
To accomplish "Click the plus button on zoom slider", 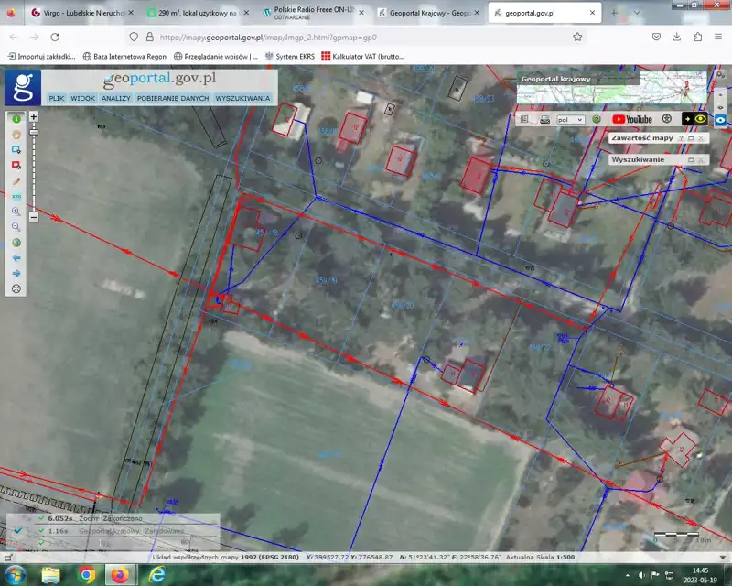I will point(34,117).
